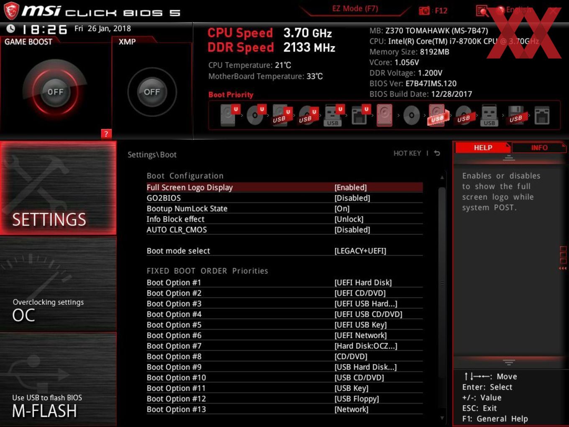Open the search magnifier icon in top bar
This screenshot has width=569, height=427.
482,11
